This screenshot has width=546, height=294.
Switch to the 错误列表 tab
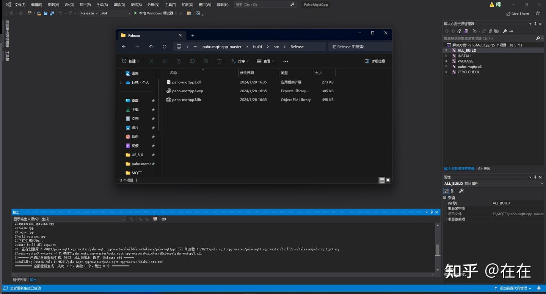click(20, 280)
